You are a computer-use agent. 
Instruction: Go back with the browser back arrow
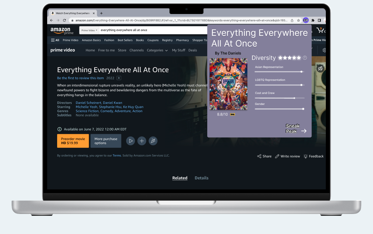[x=51, y=21]
